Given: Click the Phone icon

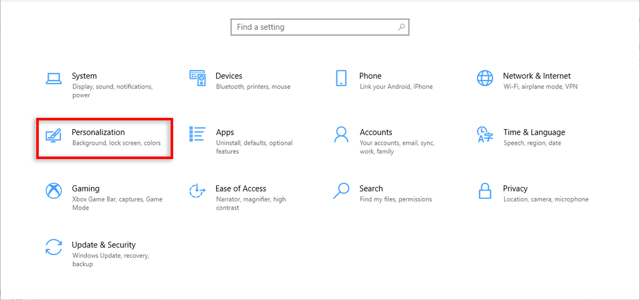Looking at the screenshot, I should pos(341,78).
